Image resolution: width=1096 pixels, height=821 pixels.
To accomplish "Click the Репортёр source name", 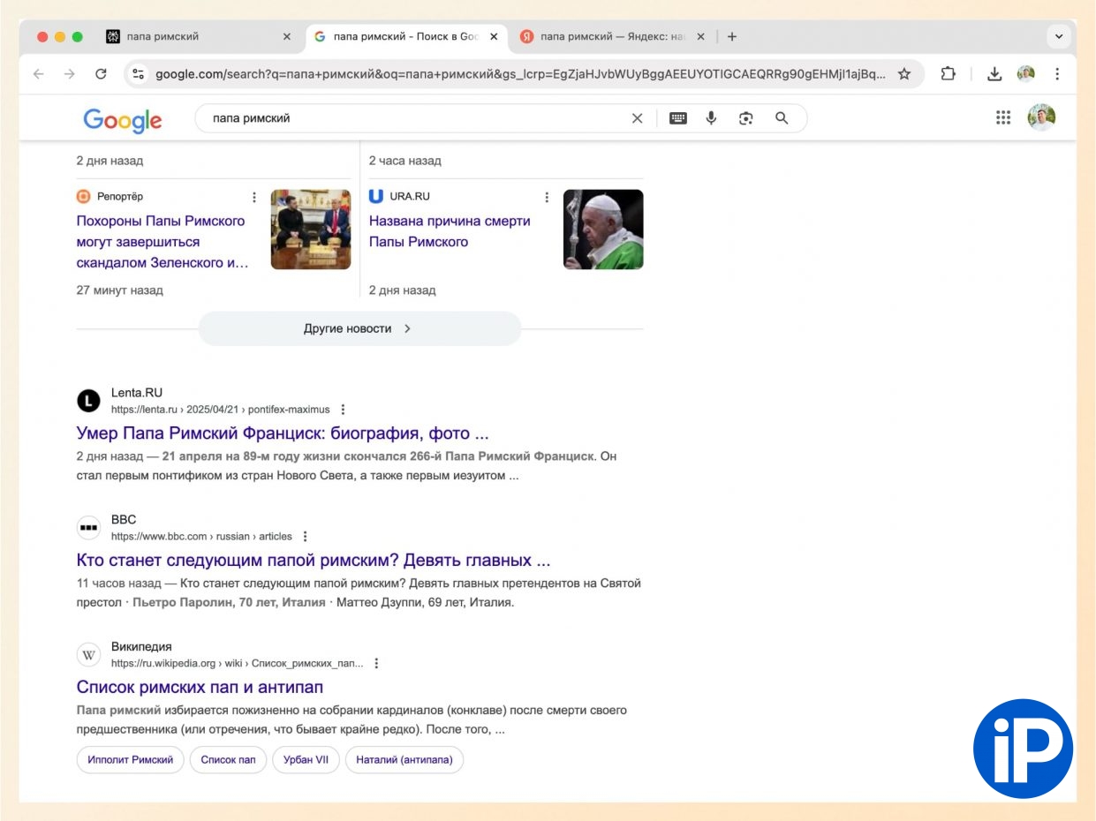I will point(120,196).
